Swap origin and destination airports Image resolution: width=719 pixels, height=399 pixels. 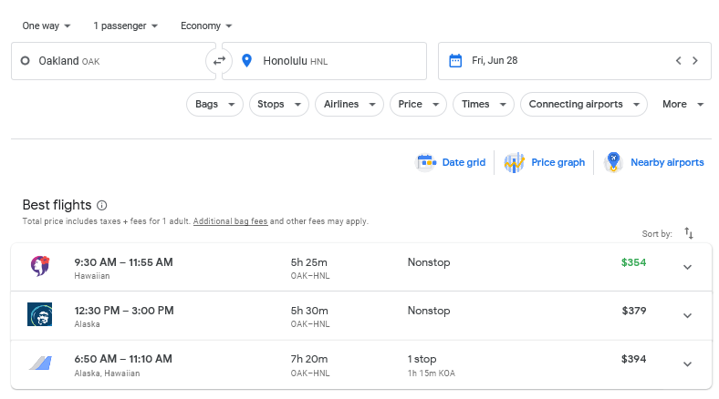click(x=218, y=61)
